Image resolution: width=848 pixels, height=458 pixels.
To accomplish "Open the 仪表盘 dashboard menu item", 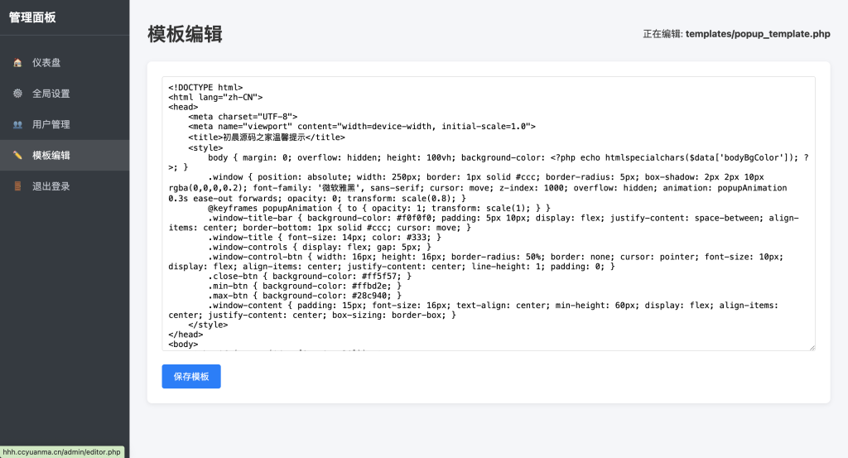I will pyautogui.click(x=46, y=63).
